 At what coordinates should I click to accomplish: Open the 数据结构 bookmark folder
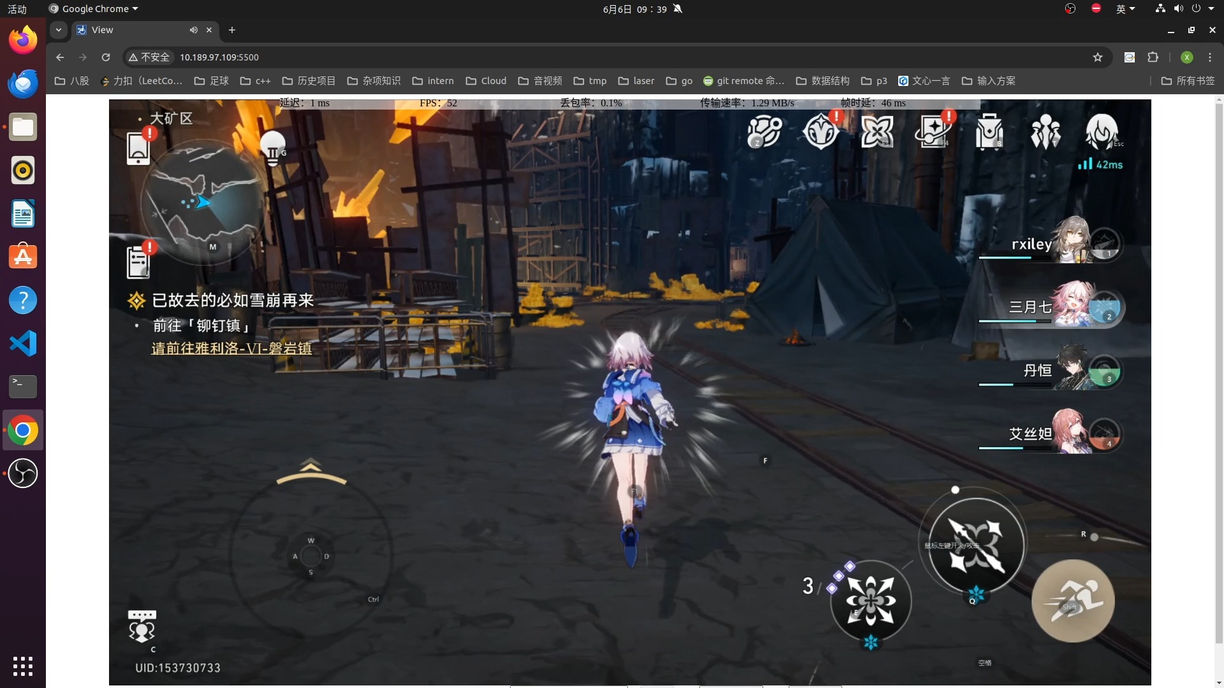(823, 81)
